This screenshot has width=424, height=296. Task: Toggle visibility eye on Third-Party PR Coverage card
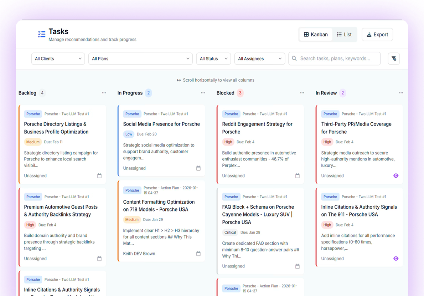396,175
